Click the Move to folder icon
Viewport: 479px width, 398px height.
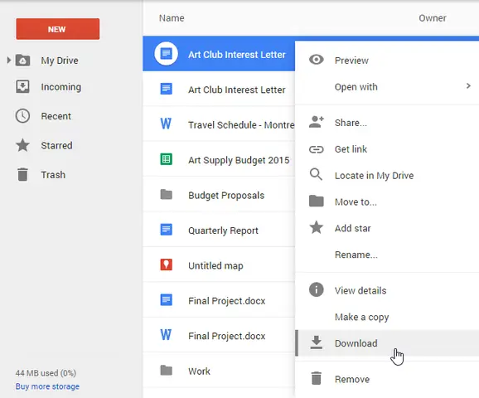(317, 201)
